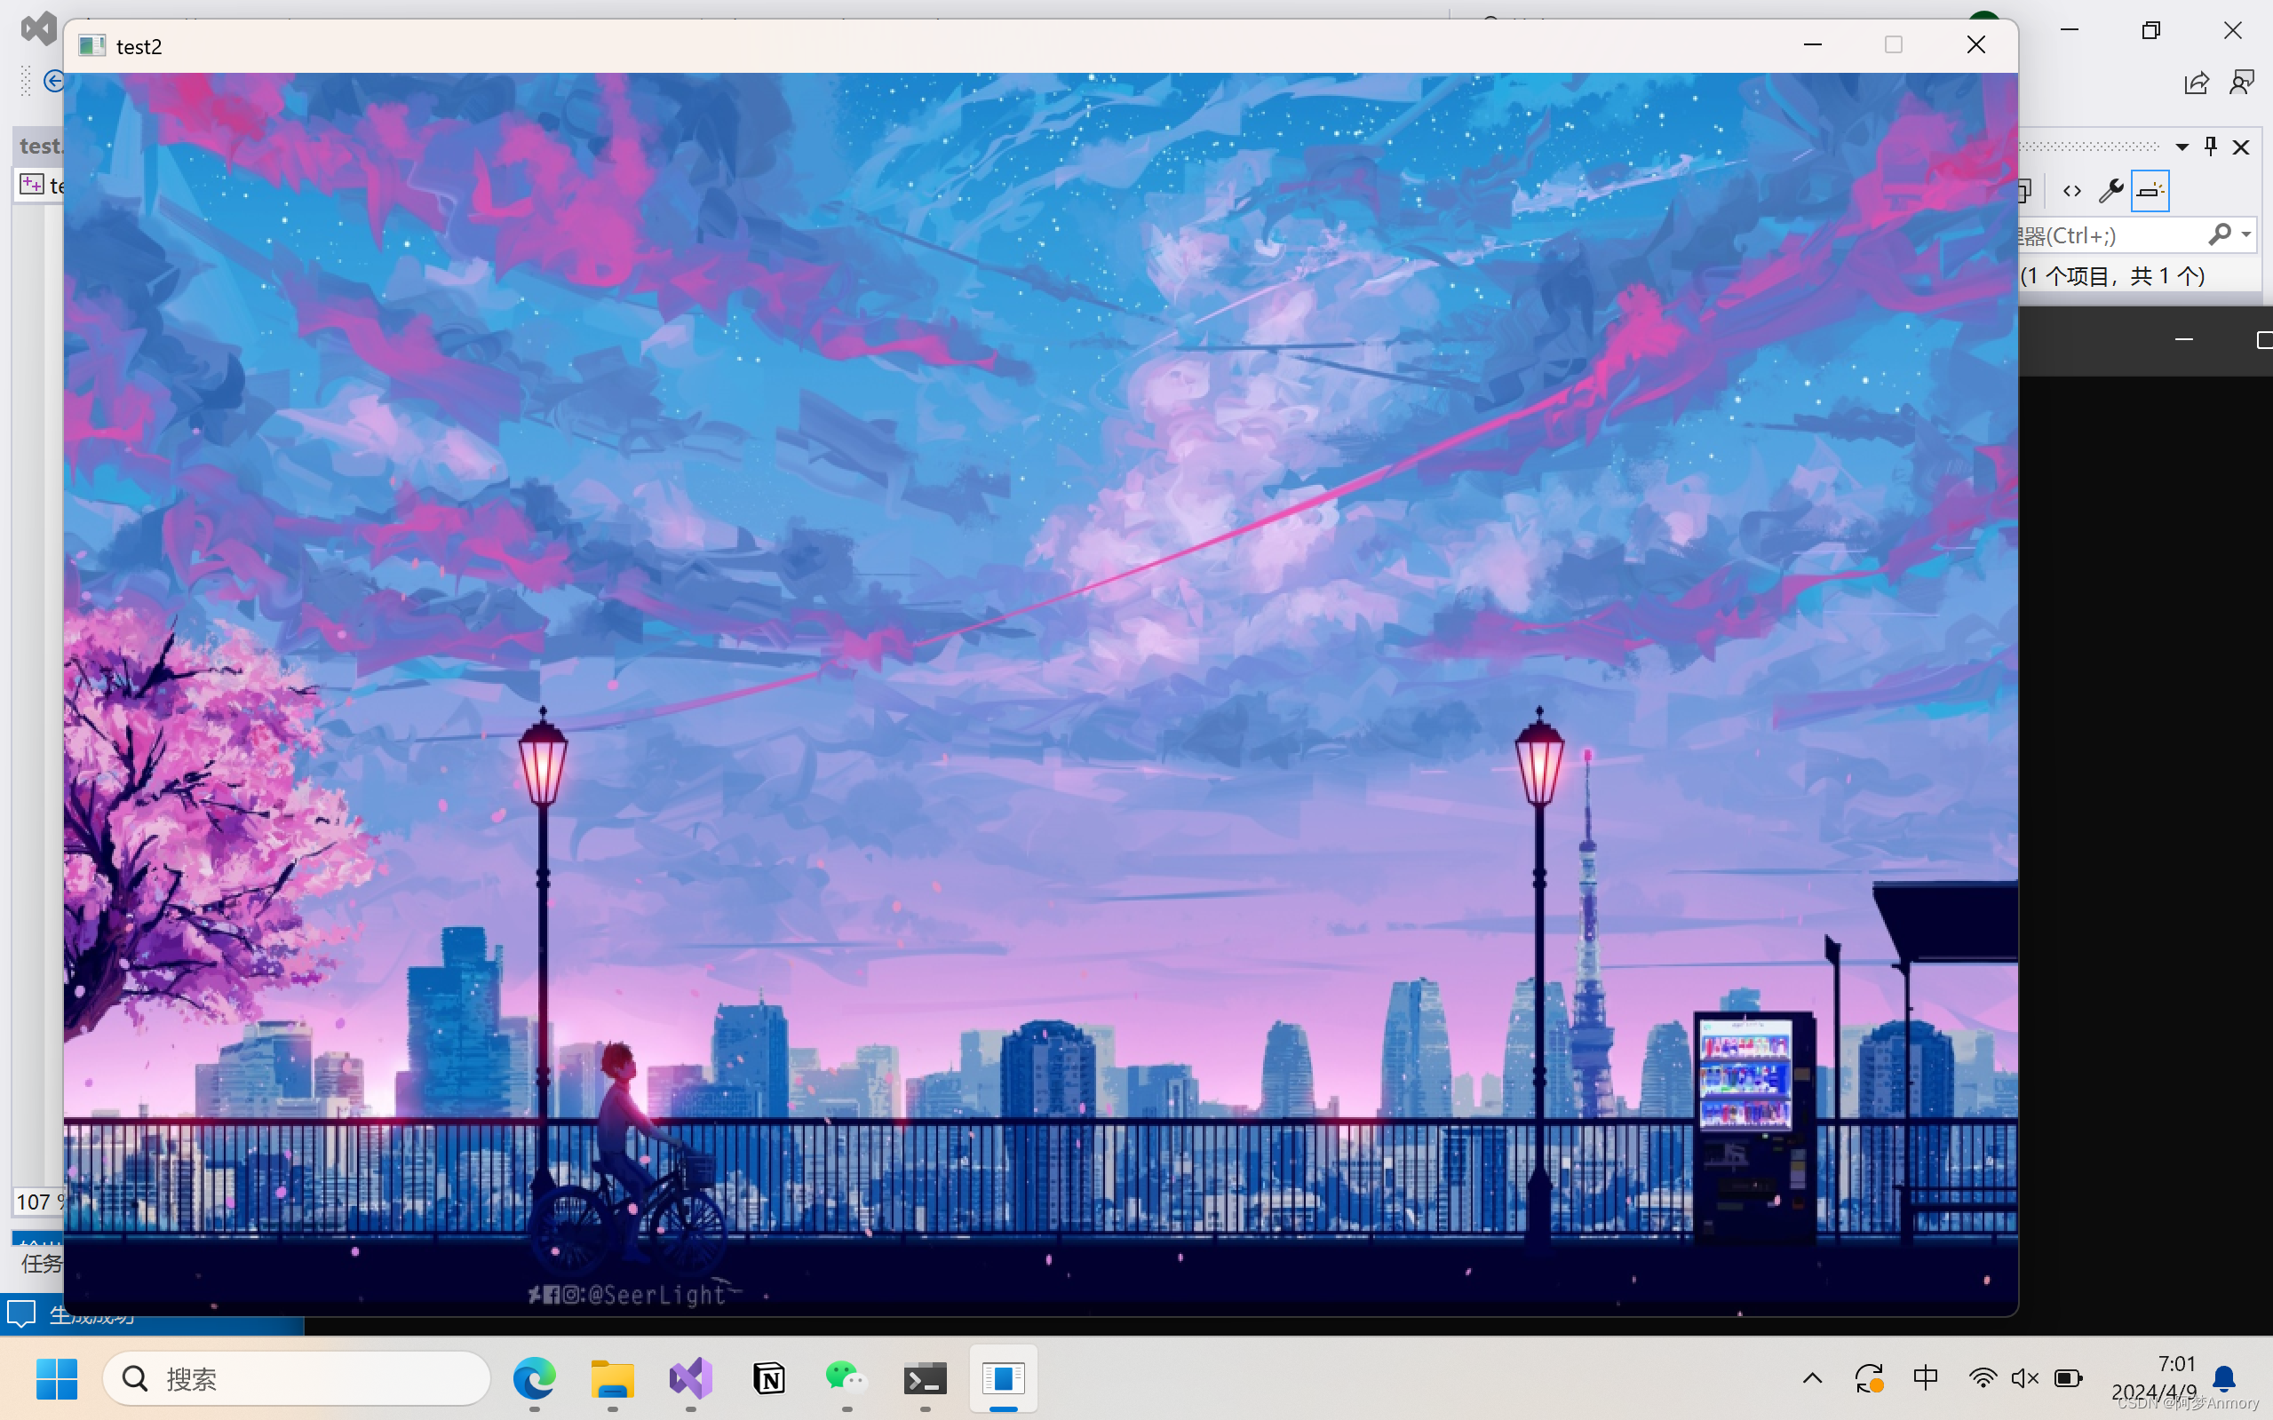Image resolution: width=2273 pixels, height=1420 pixels.
Task: Click the Visual Studio toolbar grip handle
Action: click(26, 82)
